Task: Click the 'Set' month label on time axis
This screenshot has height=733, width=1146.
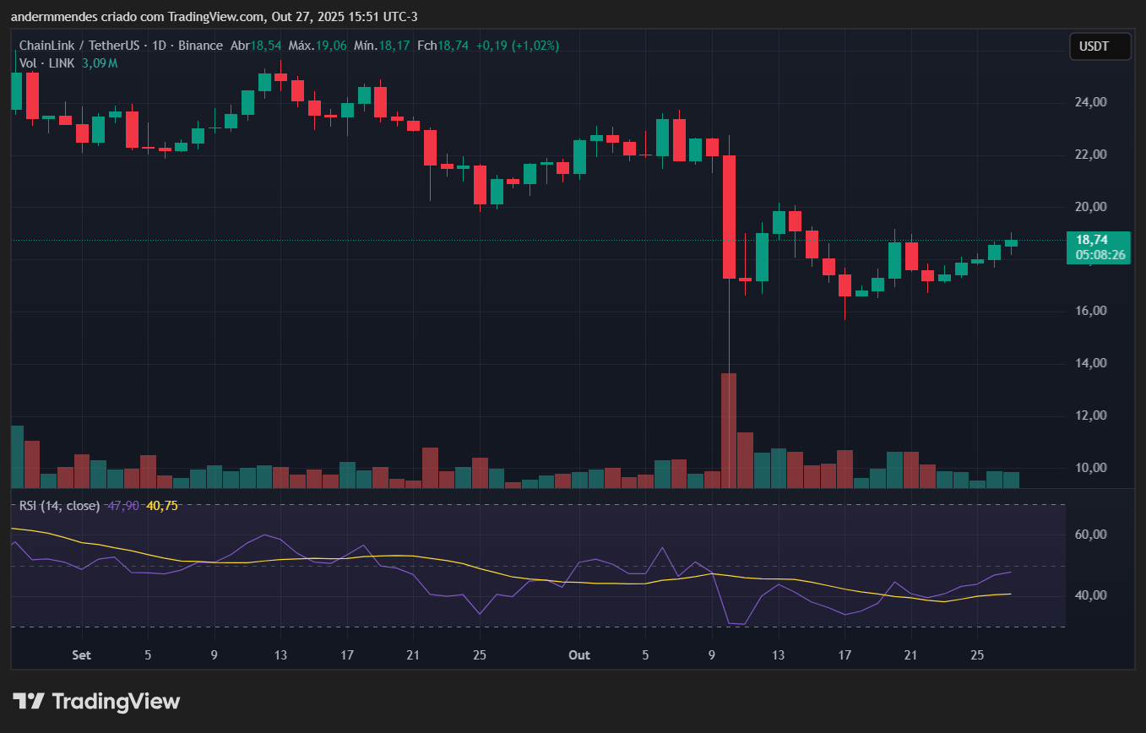Action: 81,655
